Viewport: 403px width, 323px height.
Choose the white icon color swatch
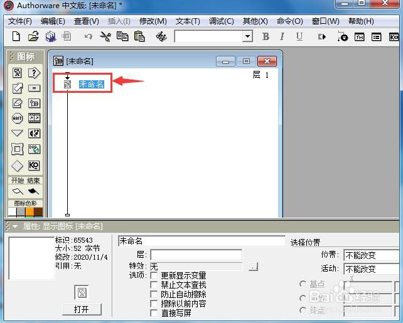coord(12,212)
